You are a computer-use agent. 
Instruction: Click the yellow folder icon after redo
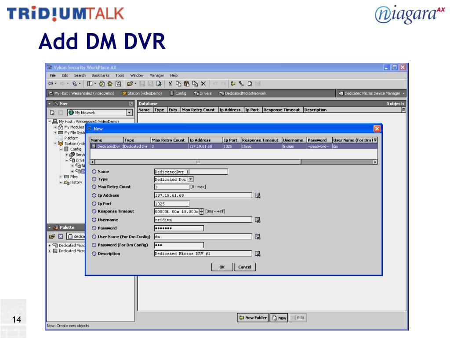click(233, 84)
